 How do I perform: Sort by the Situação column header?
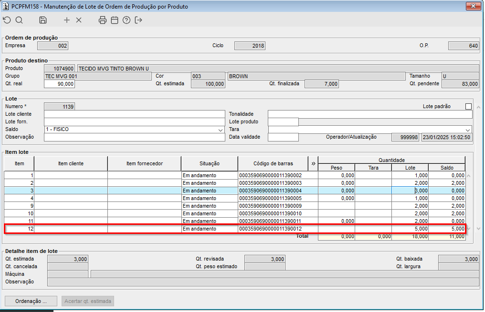[210, 163]
